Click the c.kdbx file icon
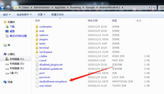The image size is (164, 94). (x=37, y=56)
